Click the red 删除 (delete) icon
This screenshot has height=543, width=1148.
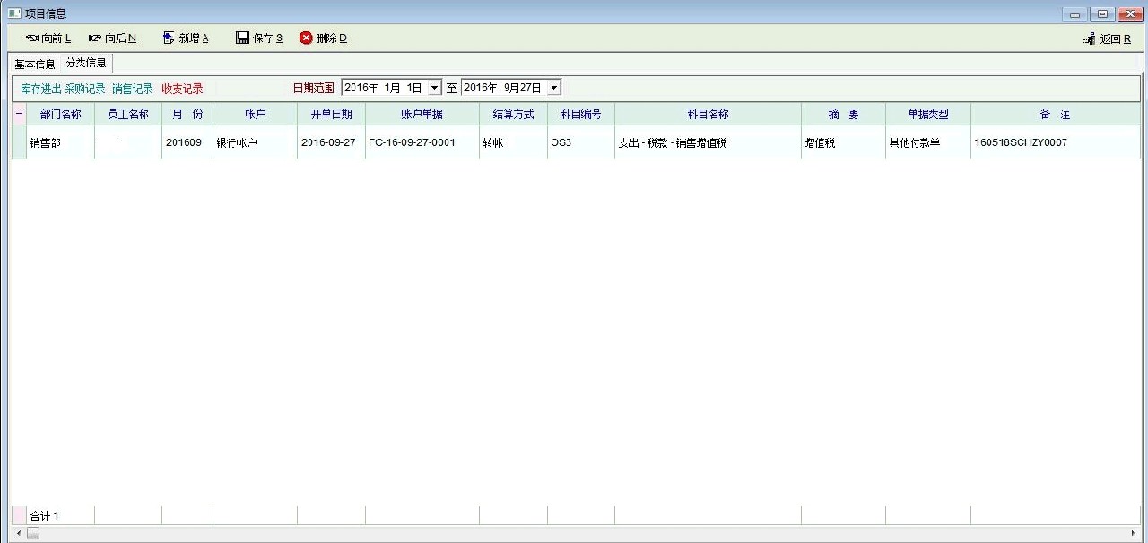[x=306, y=38]
